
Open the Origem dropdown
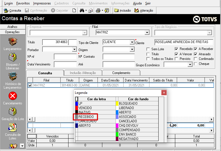(132, 49)
